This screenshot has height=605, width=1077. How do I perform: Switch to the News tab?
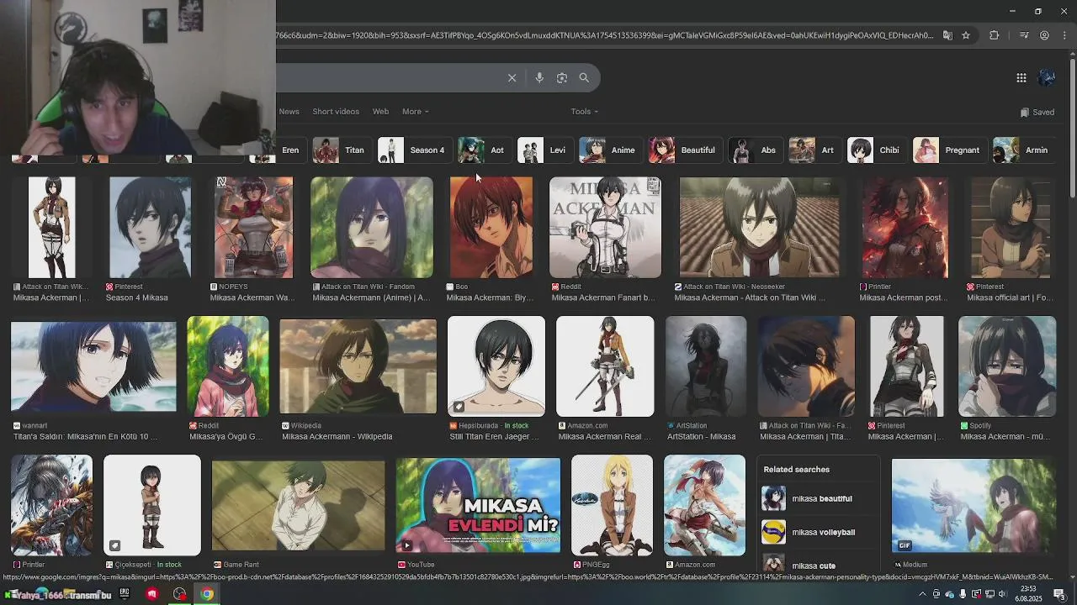click(289, 112)
